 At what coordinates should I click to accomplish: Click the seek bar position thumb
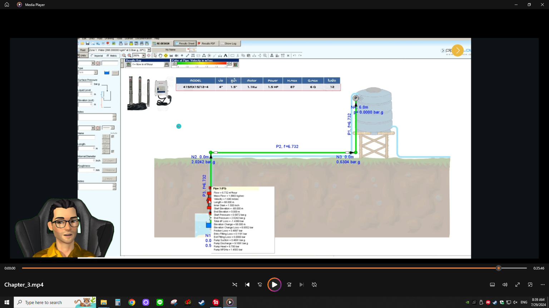coord(499,268)
